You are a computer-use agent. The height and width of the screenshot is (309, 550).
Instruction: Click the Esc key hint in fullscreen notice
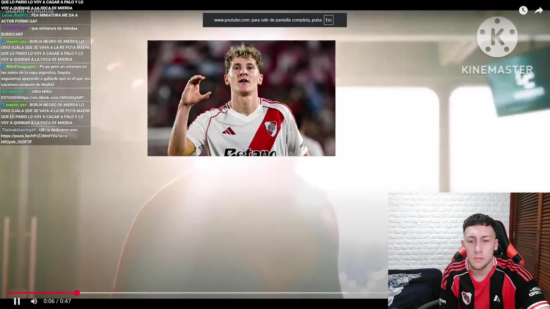pyautogui.click(x=329, y=20)
